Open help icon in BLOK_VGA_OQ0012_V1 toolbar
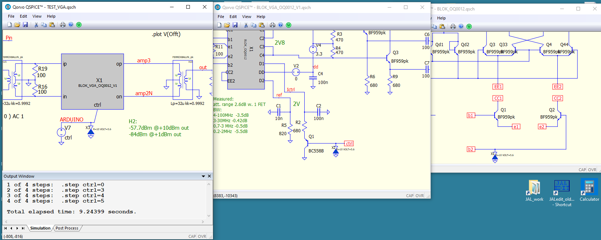 (281, 25)
